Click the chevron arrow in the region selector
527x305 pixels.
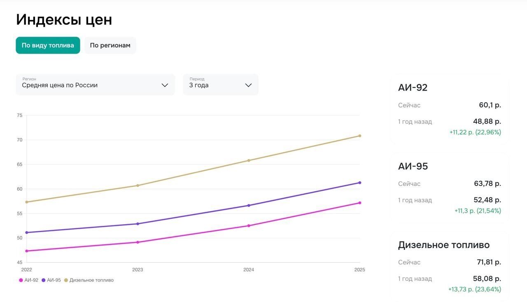coord(165,85)
